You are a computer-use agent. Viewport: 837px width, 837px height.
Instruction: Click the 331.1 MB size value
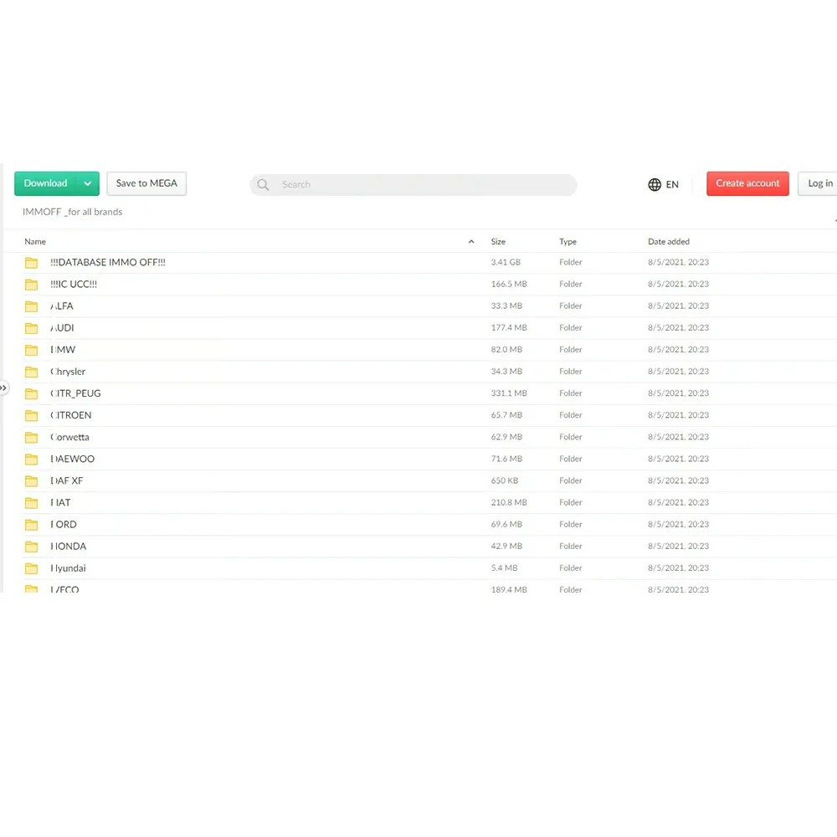point(509,394)
